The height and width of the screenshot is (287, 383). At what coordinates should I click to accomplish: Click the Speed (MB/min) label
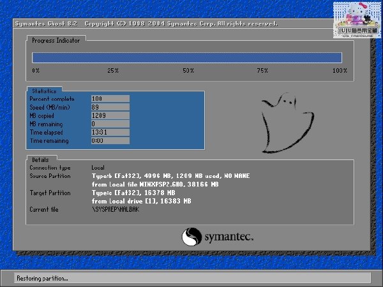(x=50, y=107)
